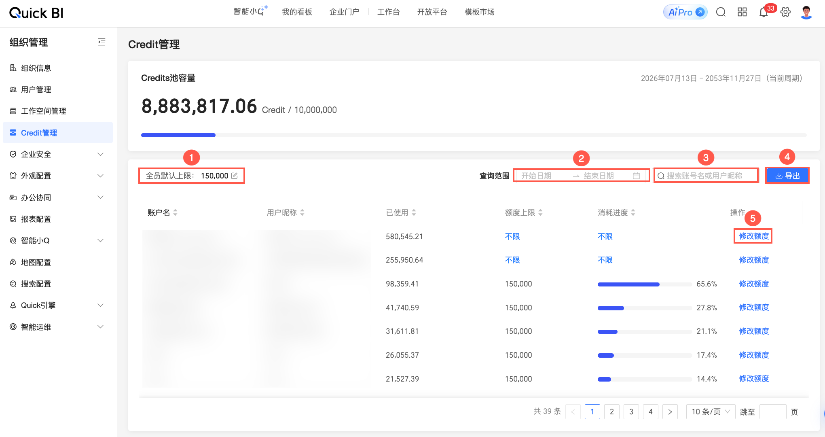Open 用户管理 in the sidebar
825x437 pixels.
coord(58,89)
